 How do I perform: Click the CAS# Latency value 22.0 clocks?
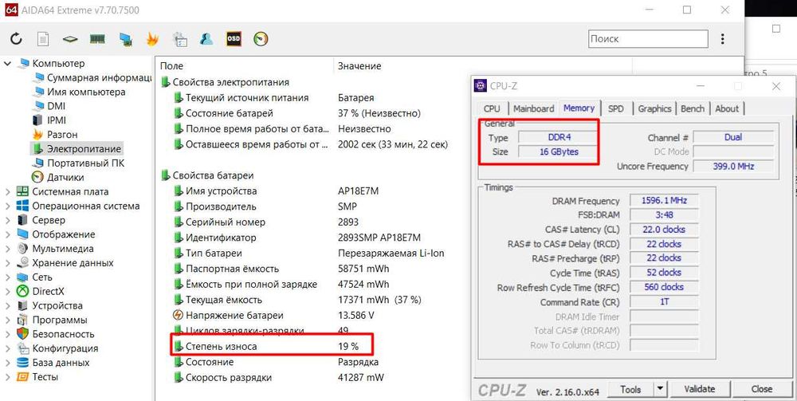664,230
